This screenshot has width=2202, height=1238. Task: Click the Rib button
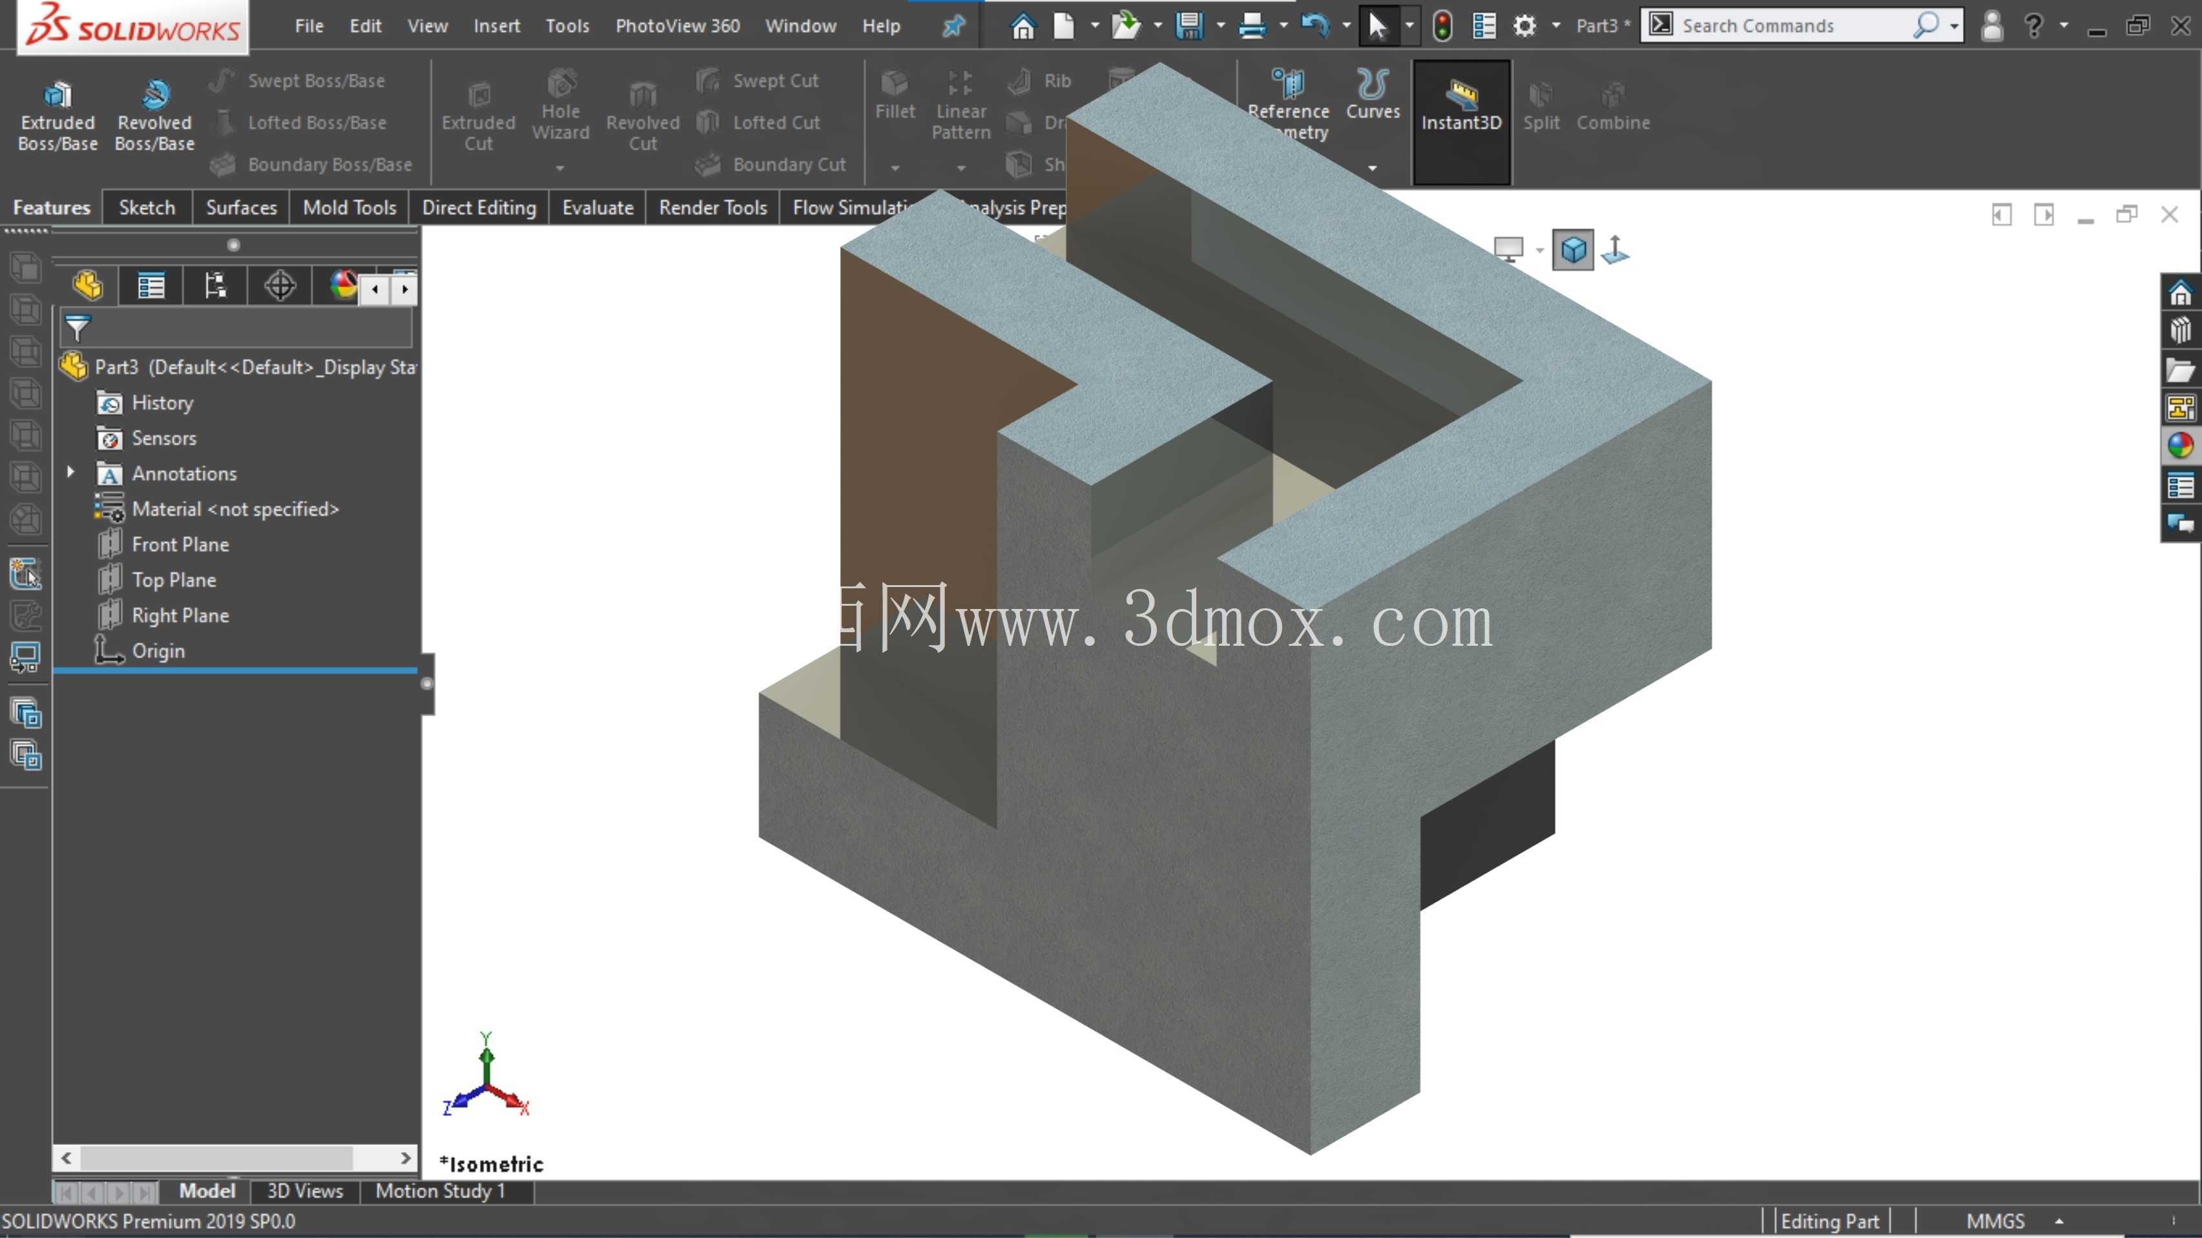(1039, 80)
